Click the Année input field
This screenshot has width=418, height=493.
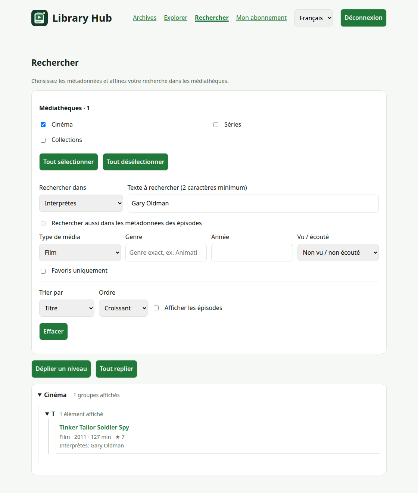pyautogui.click(x=252, y=253)
